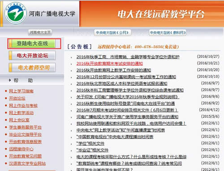This screenshot has height=171, width=224.
Task: Open 开放论坛 sidebar link
Action: point(17,98)
